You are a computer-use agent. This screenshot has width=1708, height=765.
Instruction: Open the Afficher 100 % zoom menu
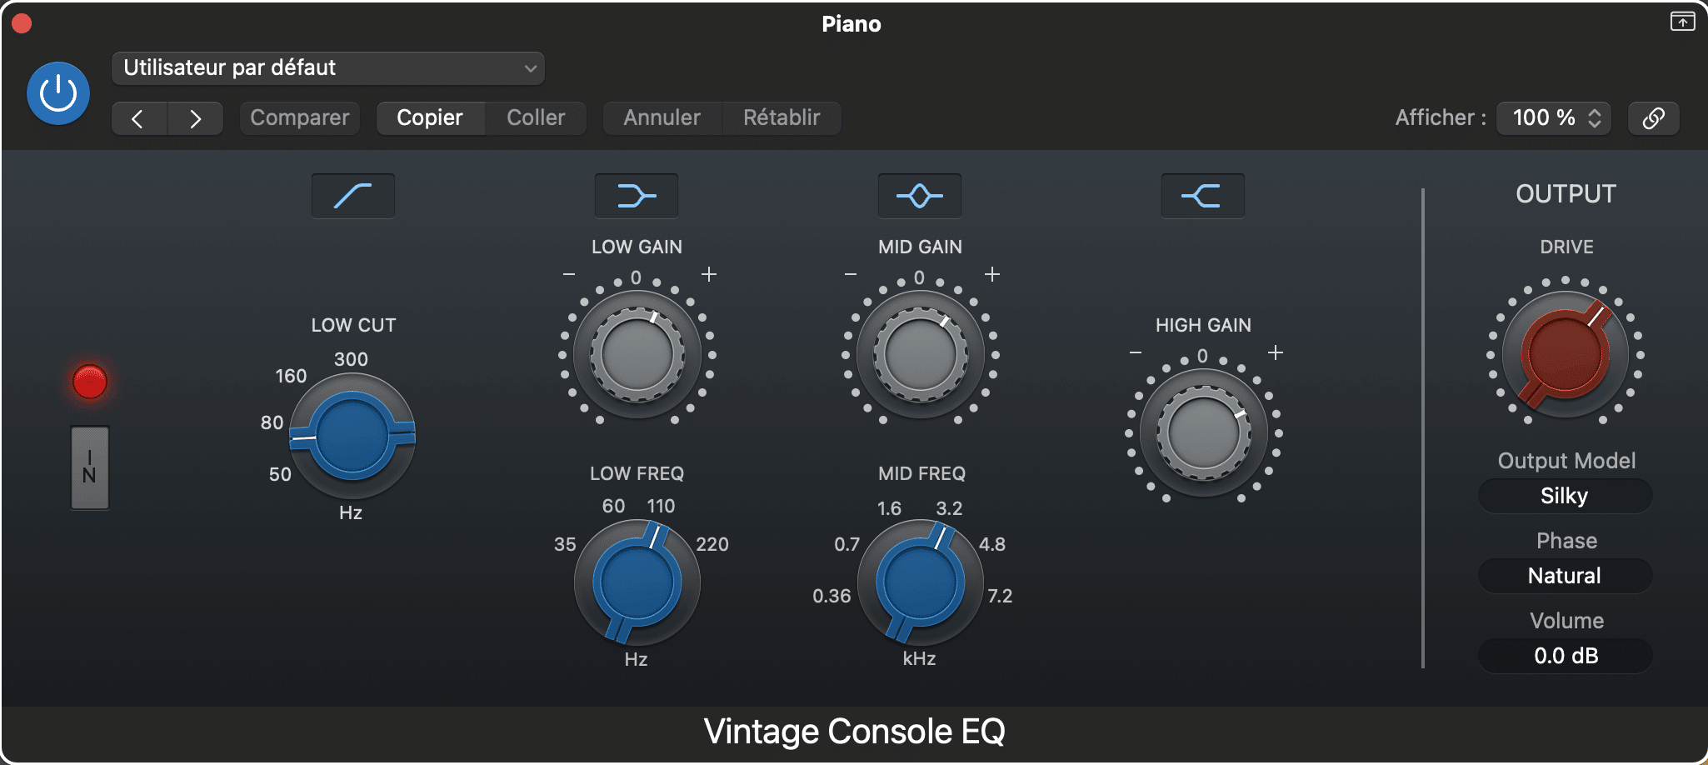(x=1554, y=118)
